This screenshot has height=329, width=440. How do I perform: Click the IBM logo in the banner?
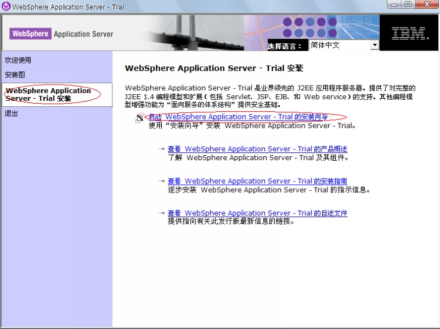[407, 33]
